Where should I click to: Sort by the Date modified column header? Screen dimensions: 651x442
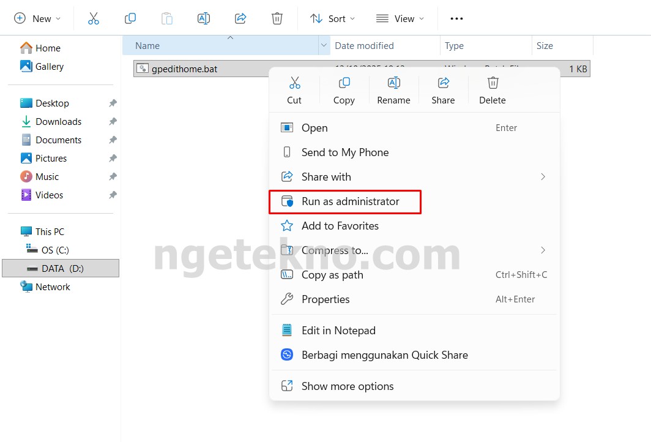tap(364, 46)
